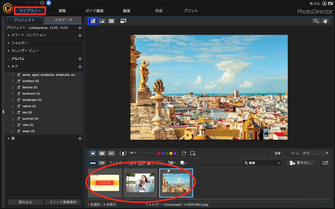Select the magnifier zoom tool

click(316, 21)
